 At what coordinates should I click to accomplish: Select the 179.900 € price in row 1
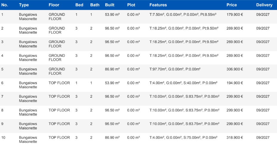pyautogui.click(x=235, y=15)
